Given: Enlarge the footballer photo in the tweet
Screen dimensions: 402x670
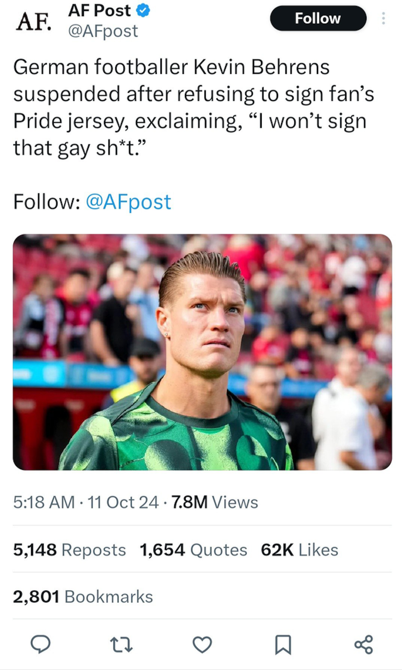Looking at the screenshot, I should coord(202,352).
